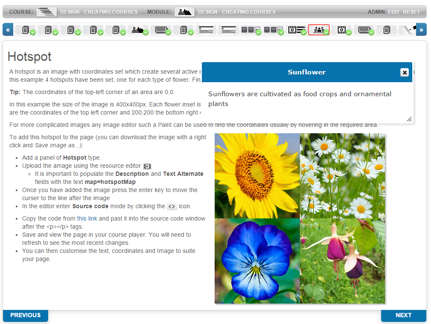Click the 'Sunflower' popup title bar

tap(307, 72)
